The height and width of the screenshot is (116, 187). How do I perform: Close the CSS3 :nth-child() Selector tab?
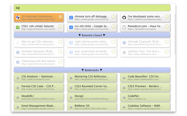60,26
